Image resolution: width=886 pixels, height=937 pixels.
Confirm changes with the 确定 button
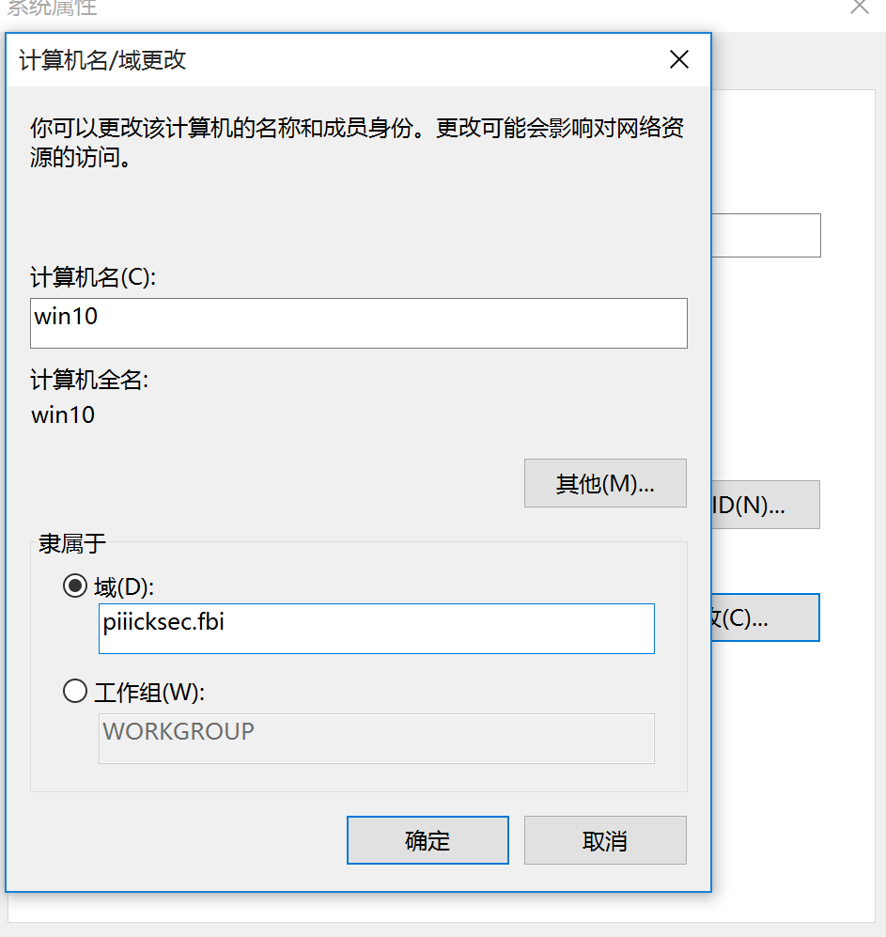pos(427,840)
